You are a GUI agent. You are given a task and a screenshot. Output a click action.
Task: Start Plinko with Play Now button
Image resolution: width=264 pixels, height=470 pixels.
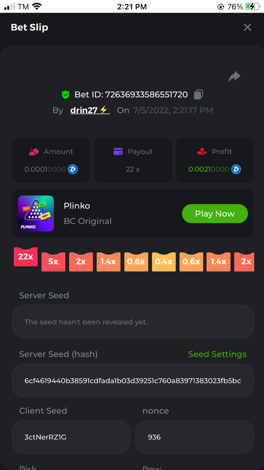pos(215,214)
